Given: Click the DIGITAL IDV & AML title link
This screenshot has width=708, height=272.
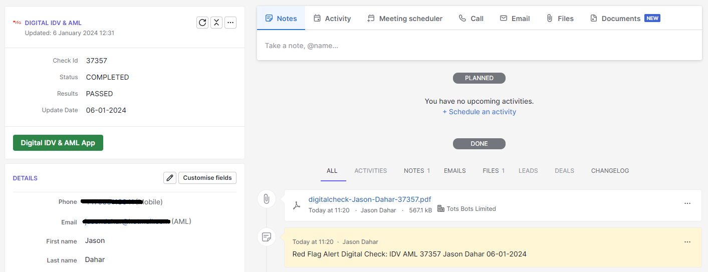Looking at the screenshot, I should [x=53, y=23].
